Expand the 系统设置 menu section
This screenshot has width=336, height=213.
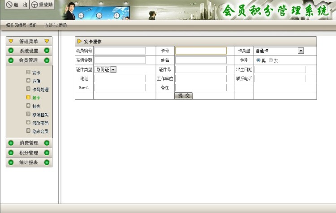click(x=29, y=51)
